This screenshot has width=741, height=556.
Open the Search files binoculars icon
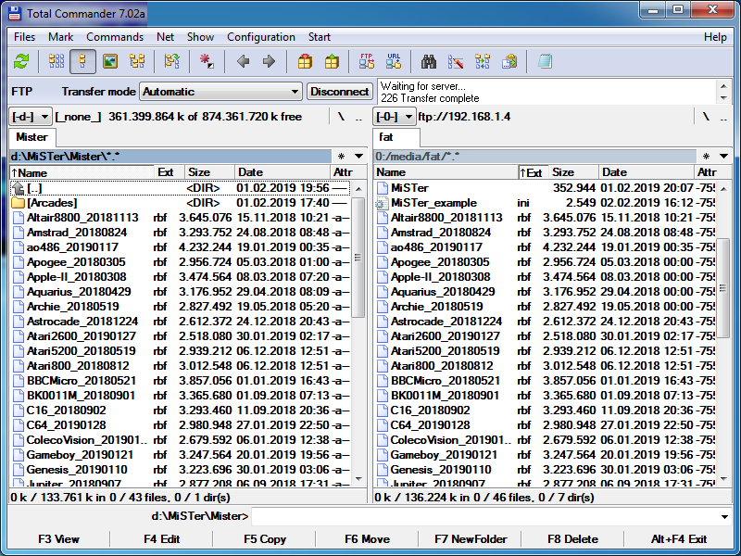pyautogui.click(x=429, y=62)
